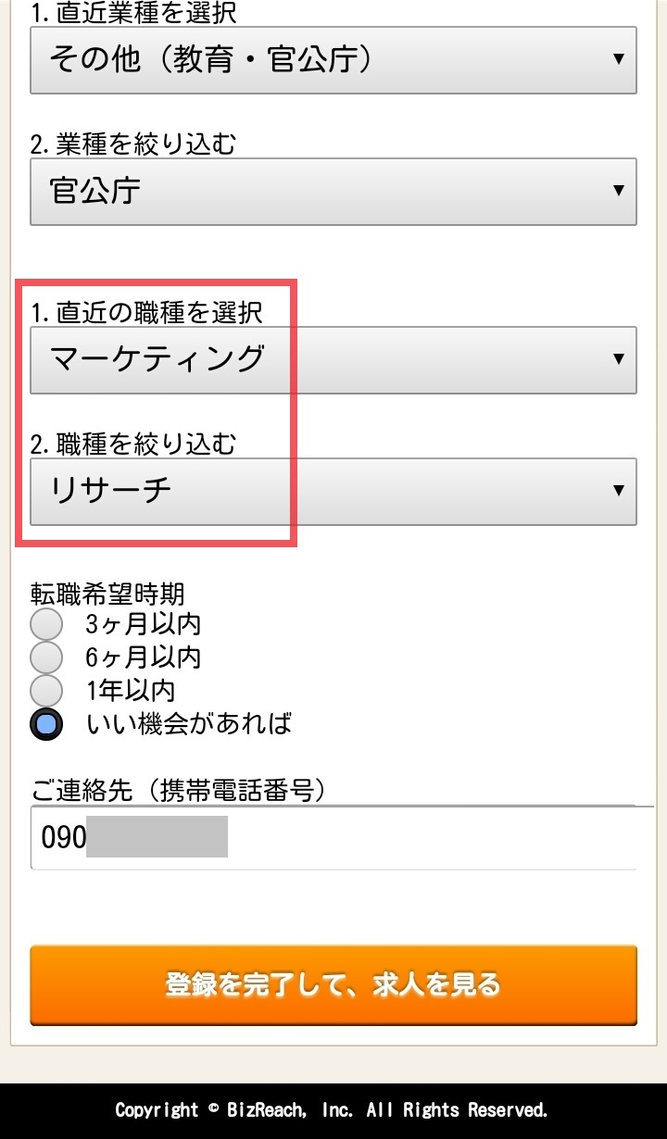Image resolution: width=667 pixels, height=1139 pixels.
Task: Pick the 1年以内 radio button
Action: click(46, 691)
